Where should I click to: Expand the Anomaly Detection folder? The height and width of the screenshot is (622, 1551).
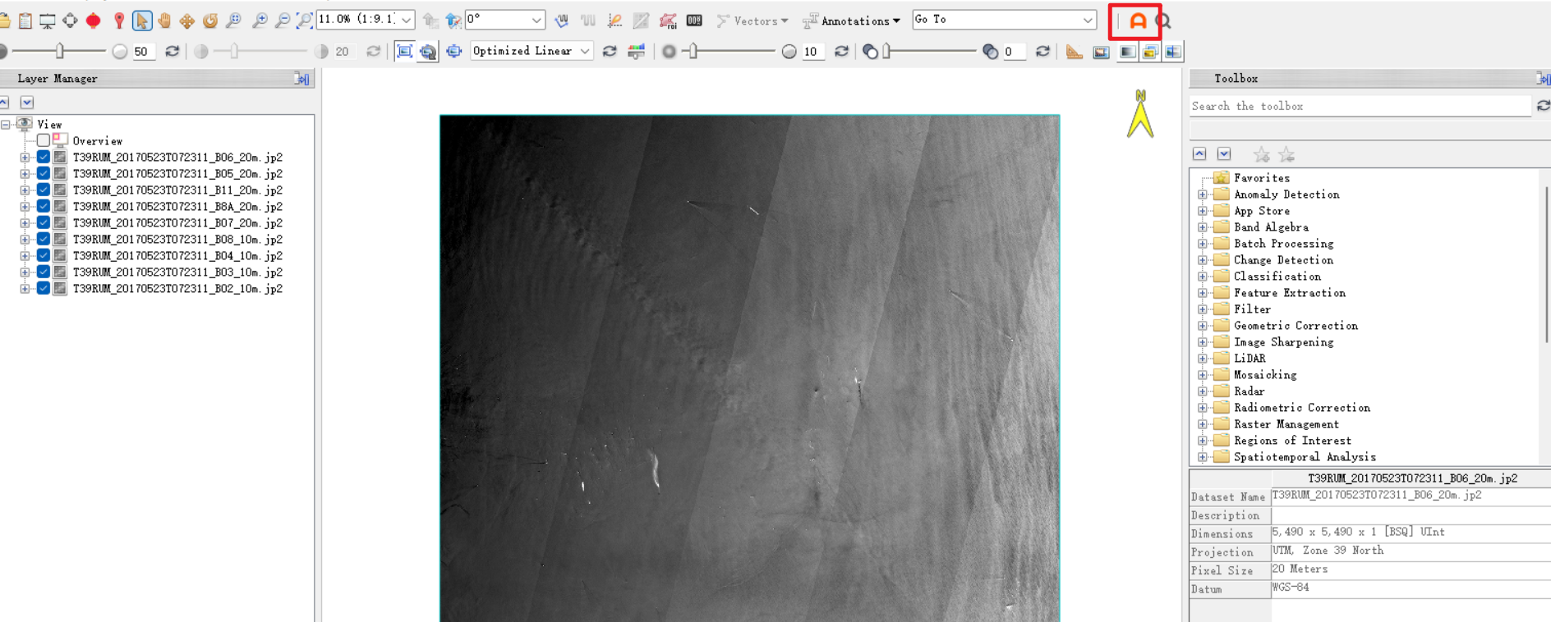pyautogui.click(x=1203, y=194)
